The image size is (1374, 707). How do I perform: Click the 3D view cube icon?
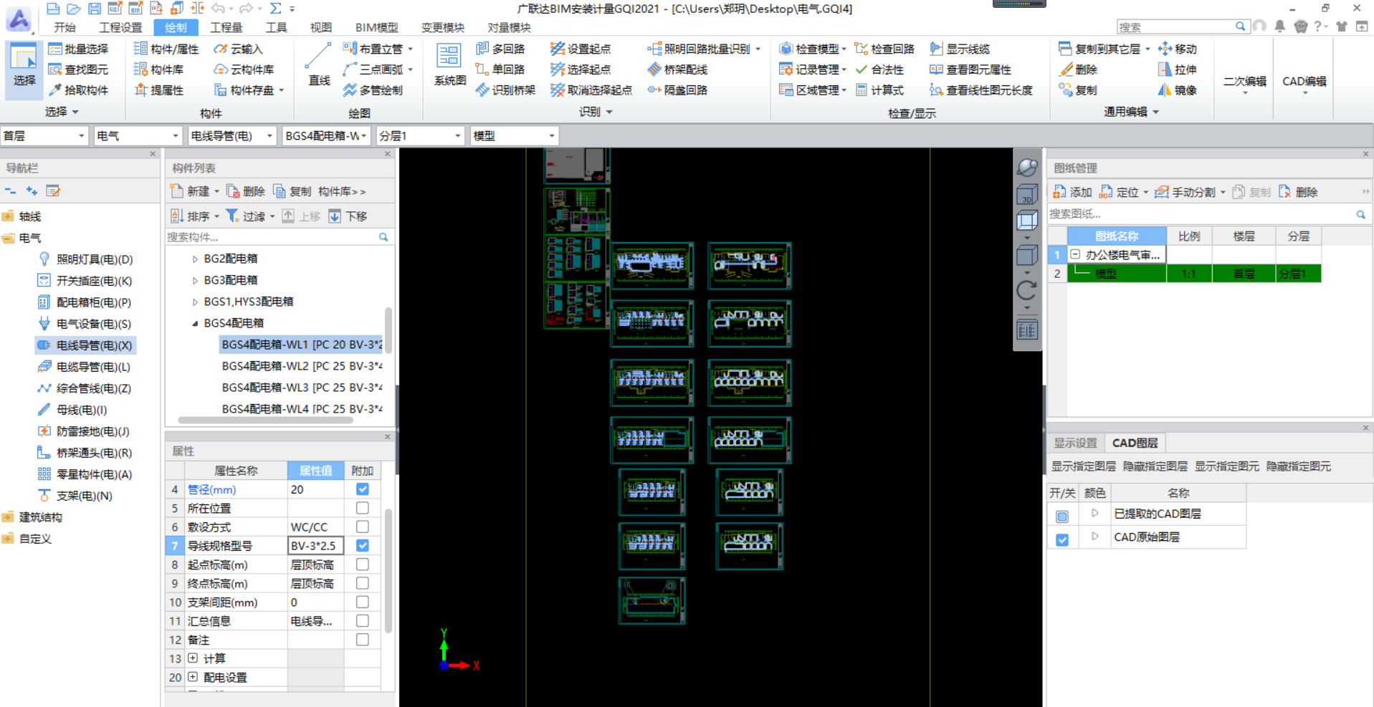[1026, 193]
